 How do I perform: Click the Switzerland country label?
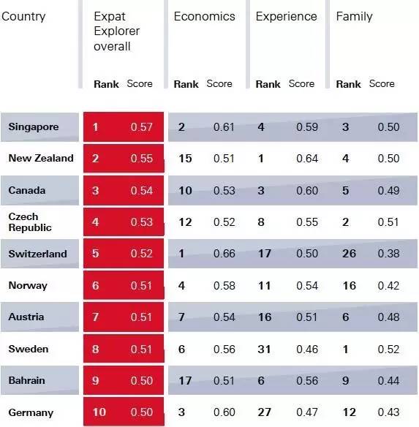pyautogui.click(x=37, y=254)
